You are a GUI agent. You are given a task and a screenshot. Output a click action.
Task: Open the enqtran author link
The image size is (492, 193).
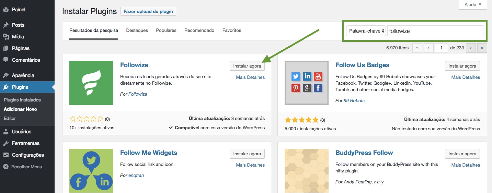coord(136,175)
